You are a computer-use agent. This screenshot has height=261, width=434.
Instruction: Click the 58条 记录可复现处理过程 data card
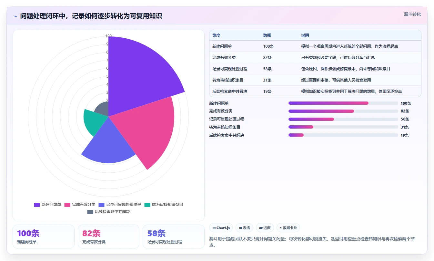click(x=174, y=237)
